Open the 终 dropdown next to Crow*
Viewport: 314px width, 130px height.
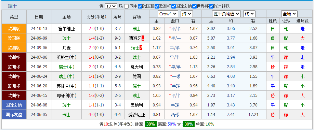click(x=187, y=14)
